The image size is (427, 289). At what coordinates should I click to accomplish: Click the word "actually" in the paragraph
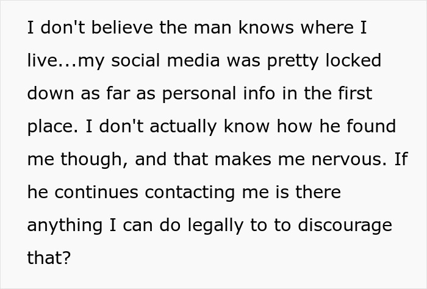(183, 127)
